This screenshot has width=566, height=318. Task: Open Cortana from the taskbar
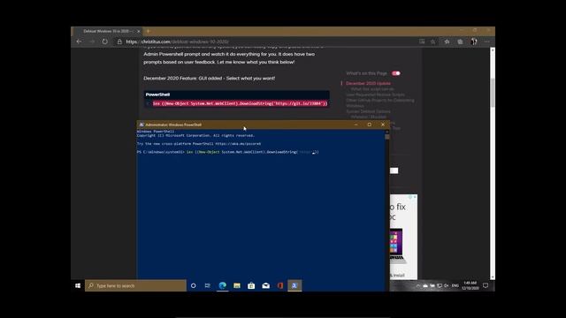tap(193, 285)
